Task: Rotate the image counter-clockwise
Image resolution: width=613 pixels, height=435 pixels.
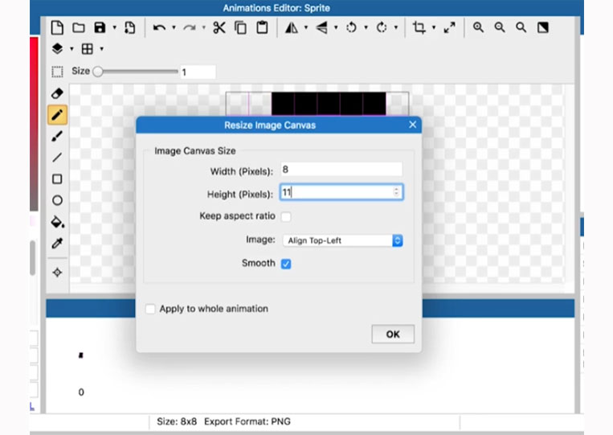Action: 351,28
